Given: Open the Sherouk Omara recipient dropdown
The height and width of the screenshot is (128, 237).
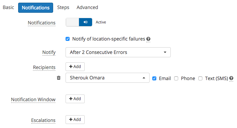Looking at the screenshot, I should [108, 78].
